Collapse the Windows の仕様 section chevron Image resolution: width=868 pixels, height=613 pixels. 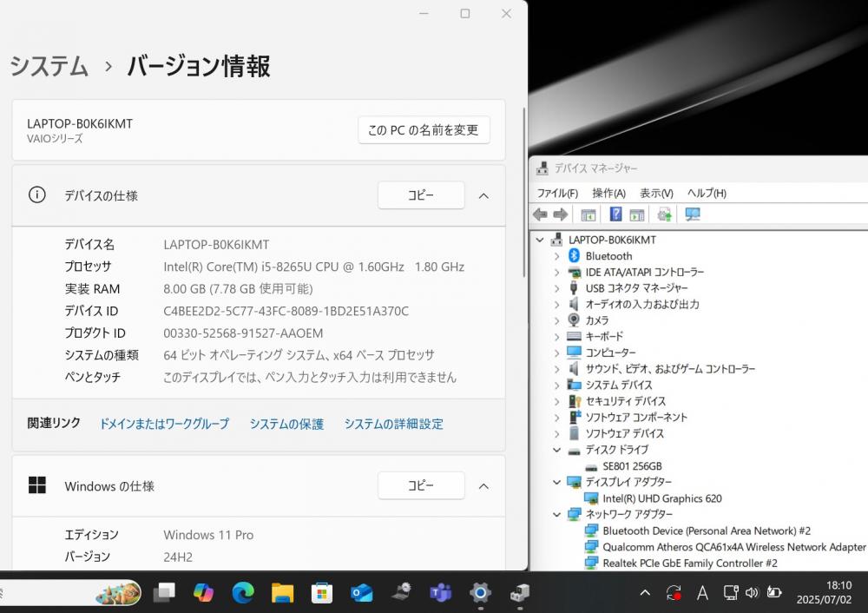point(483,485)
